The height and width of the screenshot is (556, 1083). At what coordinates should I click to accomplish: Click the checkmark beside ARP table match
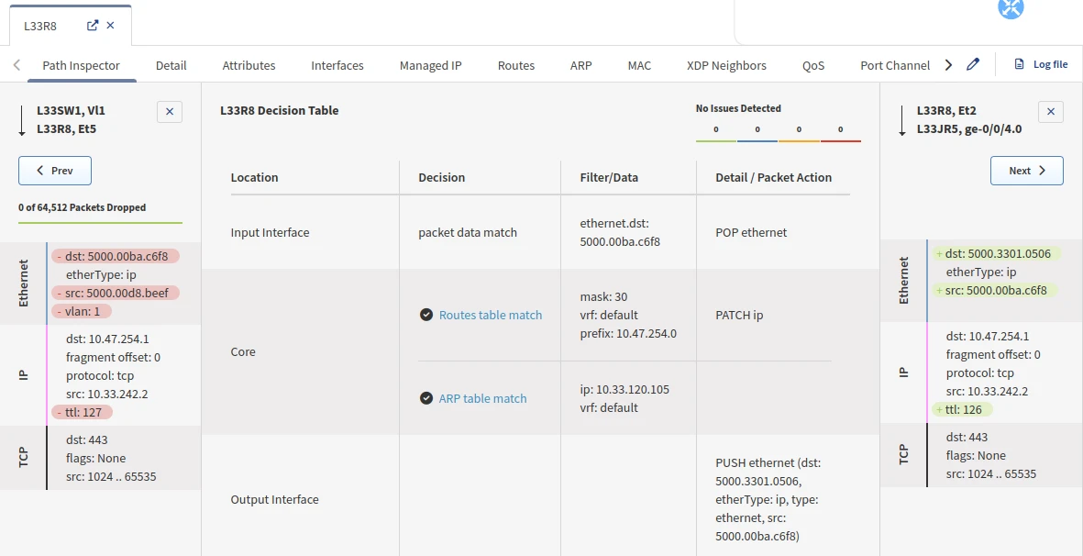point(426,398)
